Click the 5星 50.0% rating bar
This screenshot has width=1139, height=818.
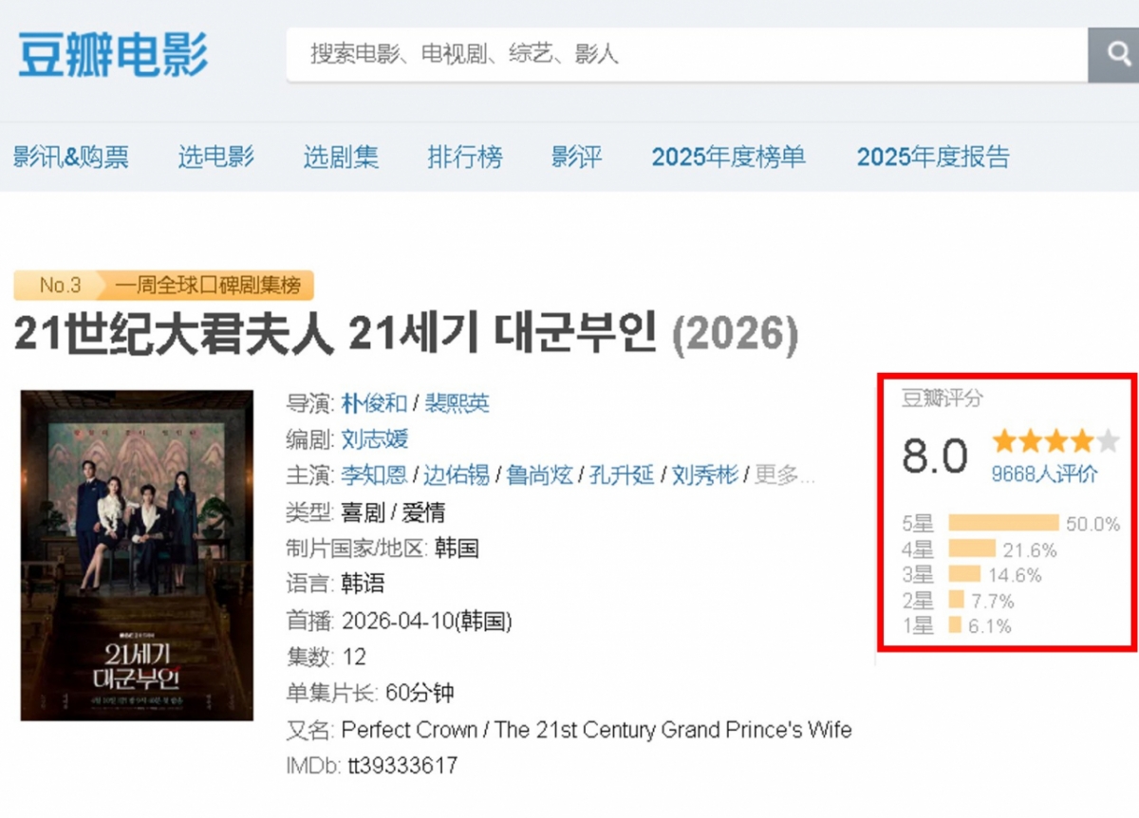coord(1006,520)
